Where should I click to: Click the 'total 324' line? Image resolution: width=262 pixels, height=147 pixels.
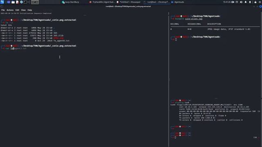coord(6,25)
